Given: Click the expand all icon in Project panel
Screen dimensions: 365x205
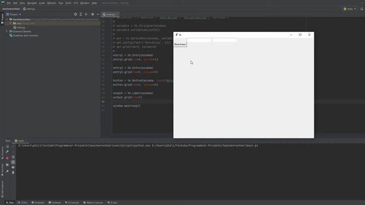Looking at the screenshot, I should [x=81, y=14].
